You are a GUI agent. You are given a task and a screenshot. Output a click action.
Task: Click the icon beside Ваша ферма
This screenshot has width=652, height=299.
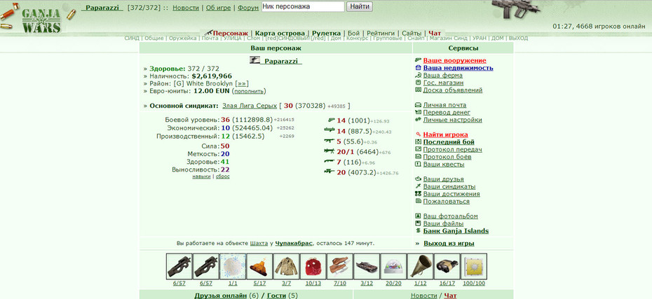tap(419, 75)
